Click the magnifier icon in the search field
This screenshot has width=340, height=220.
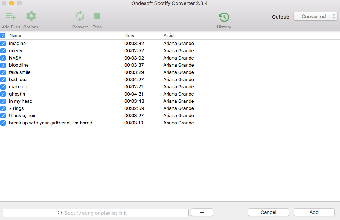point(60,213)
